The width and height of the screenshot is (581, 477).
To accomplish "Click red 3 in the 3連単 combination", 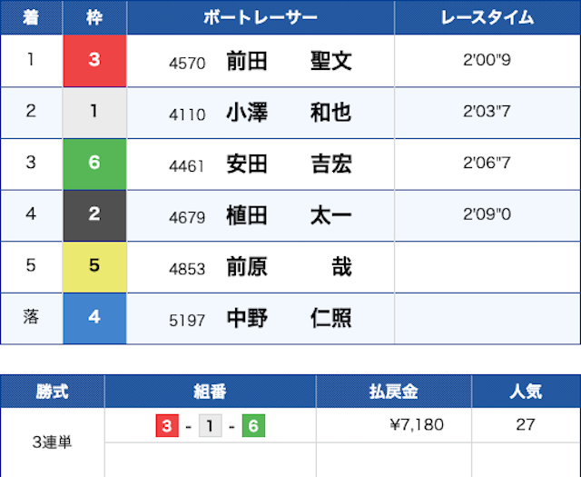I will click(167, 424).
